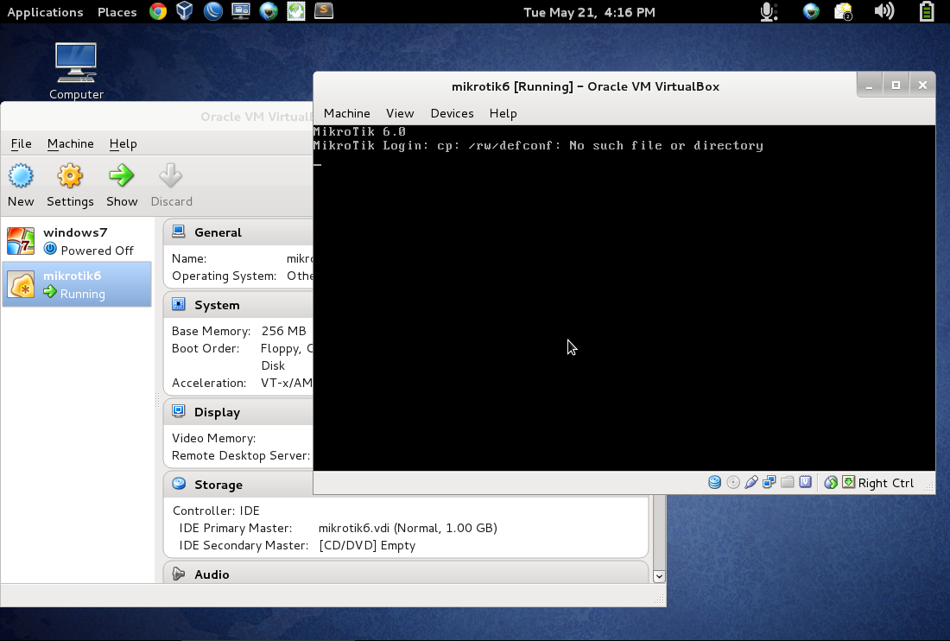950x641 pixels.
Task: Click '[CD/DVD] Empty' storage entry
Action: pyautogui.click(x=367, y=545)
